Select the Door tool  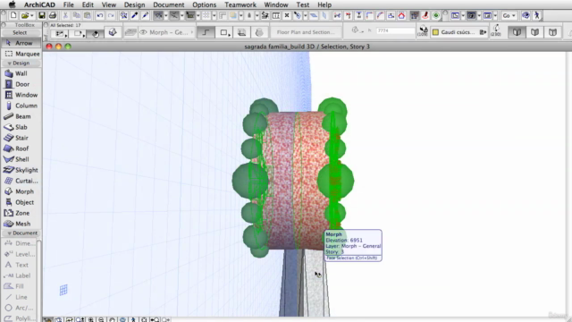coord(21,84)
